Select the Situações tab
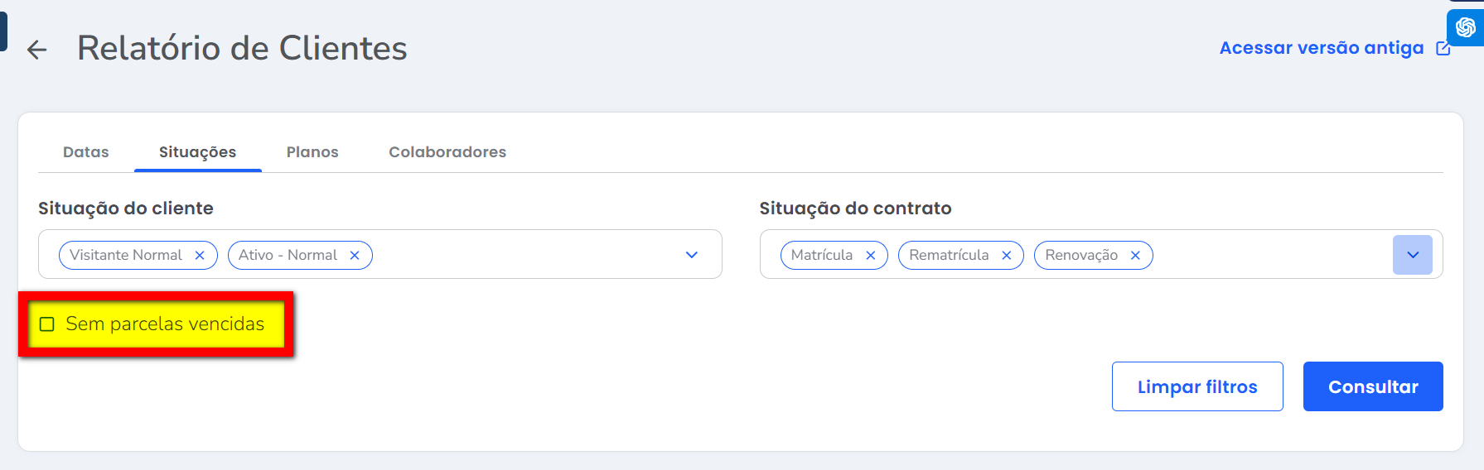This screenshot has width=1484, height=470. click(x=197, y=152)
